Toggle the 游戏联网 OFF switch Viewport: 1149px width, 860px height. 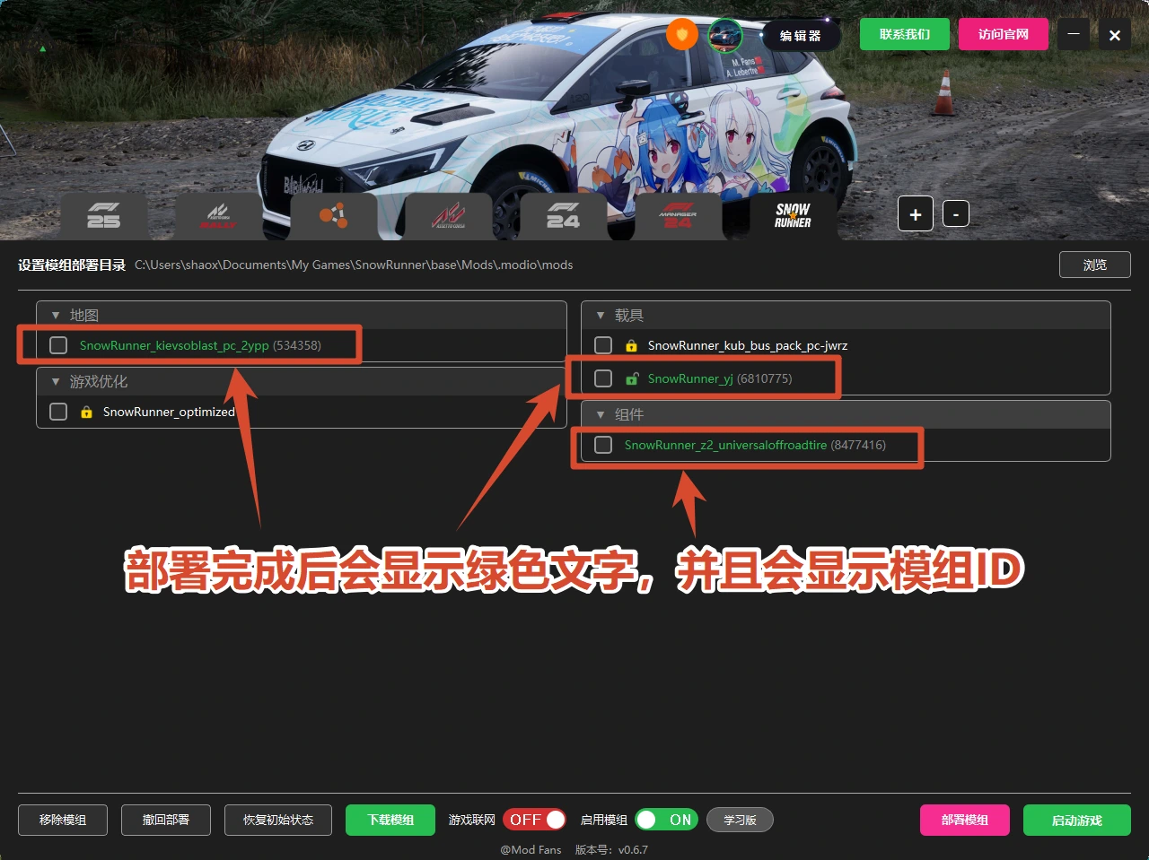tap(535, 820)
